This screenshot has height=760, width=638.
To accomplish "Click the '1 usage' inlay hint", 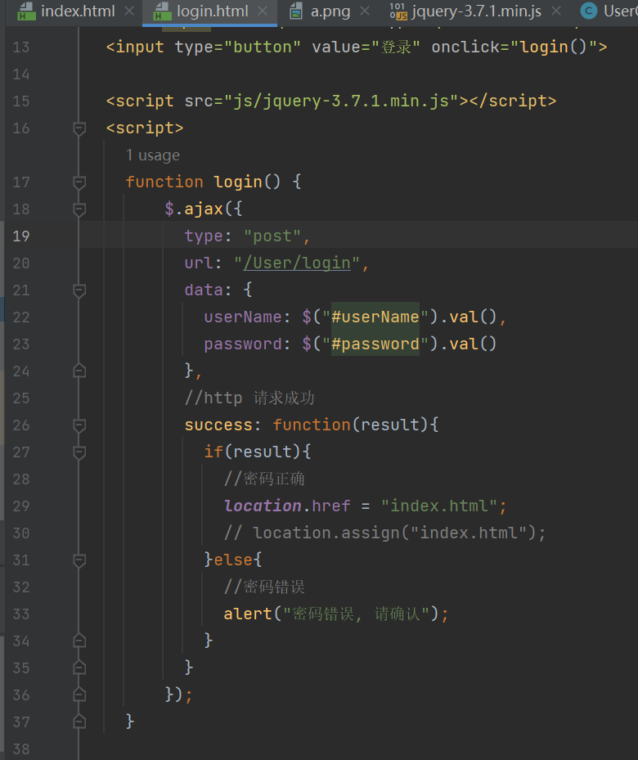I will [x=153, y=155].
